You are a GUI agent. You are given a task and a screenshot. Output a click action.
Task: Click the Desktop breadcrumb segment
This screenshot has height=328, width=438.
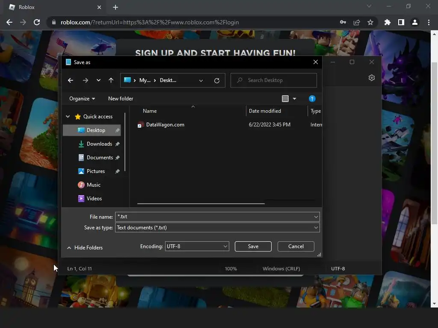pyautogui.click(x=168, y=80)
